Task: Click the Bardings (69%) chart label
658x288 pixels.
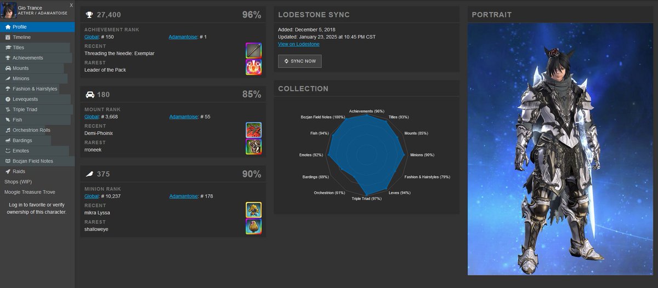Action: 315,177
